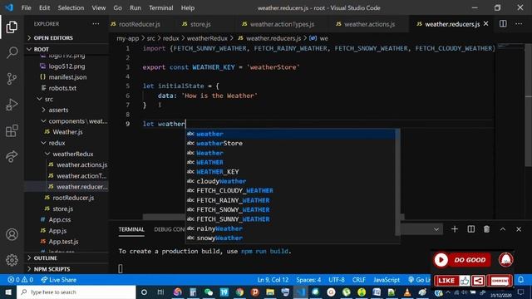Close the weather.reducers.js tab
The width and height of the screenshot is (532, 299).
point(486,24)
